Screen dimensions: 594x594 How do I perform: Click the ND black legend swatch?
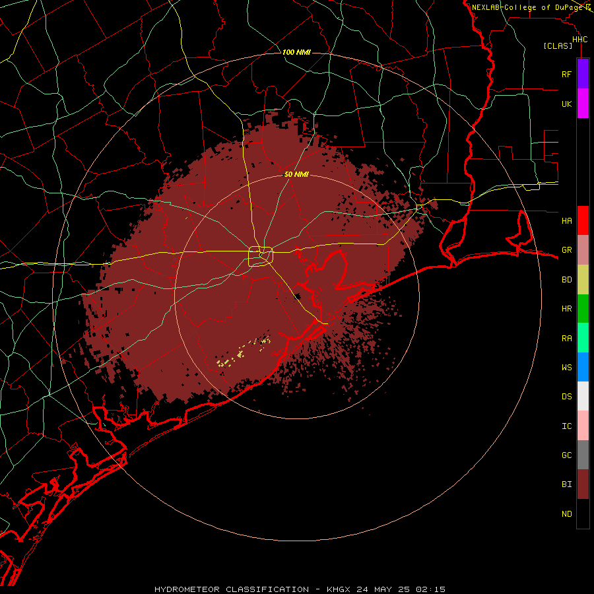[583, 513]
